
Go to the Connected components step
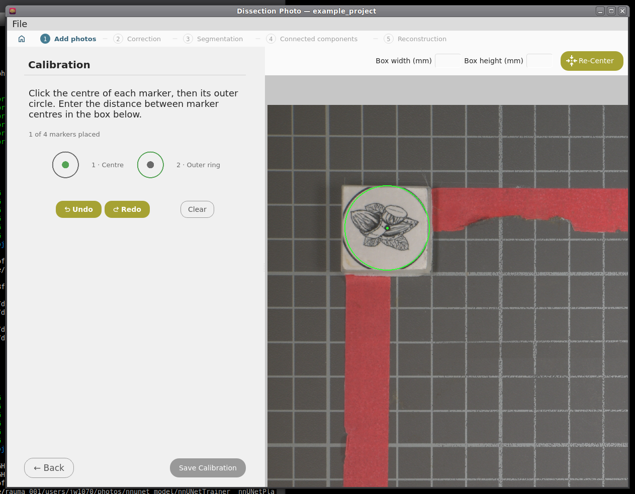(312, 39)
